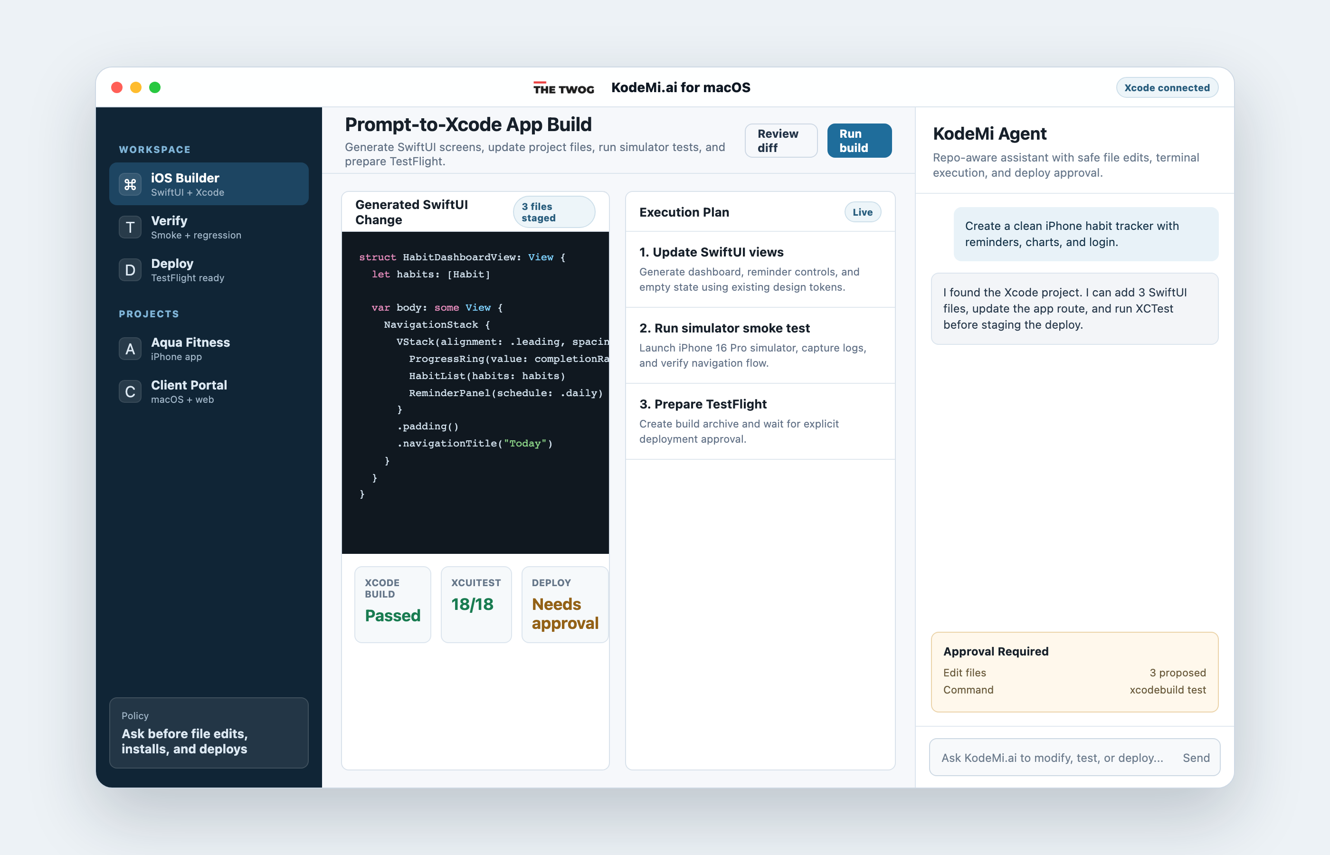Click the Aqua Fitness A icon
Image resolution: width=1330 pixels, height=855 pixels.
click(x=130, y=349)
